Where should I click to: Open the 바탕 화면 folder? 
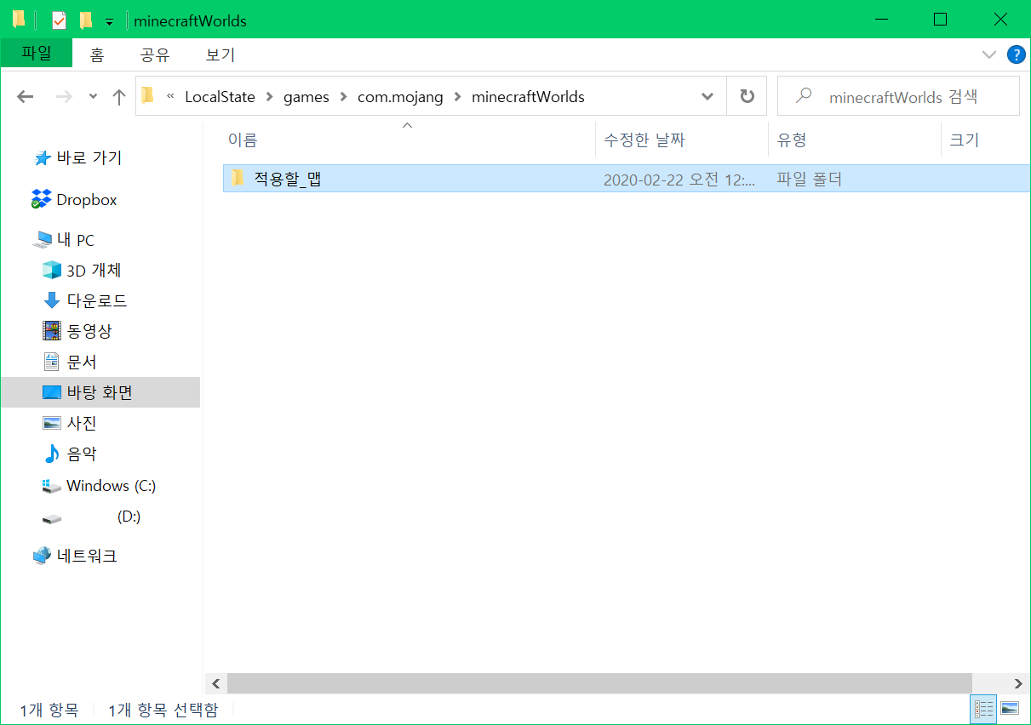click(x=100, y=392)
